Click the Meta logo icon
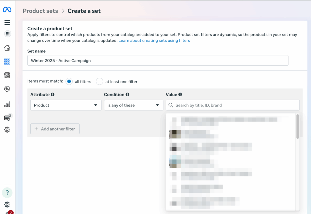 click(7, 10)
